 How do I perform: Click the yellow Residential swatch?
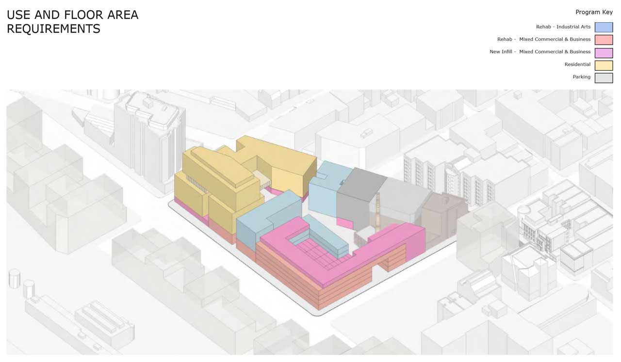(x=604, y=65)
